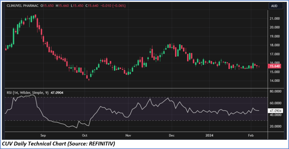Viewport: 289px width, 149px height.
Task: Select the 2024 date axis label
Action: pyautogui.click(x=209, y=136)
